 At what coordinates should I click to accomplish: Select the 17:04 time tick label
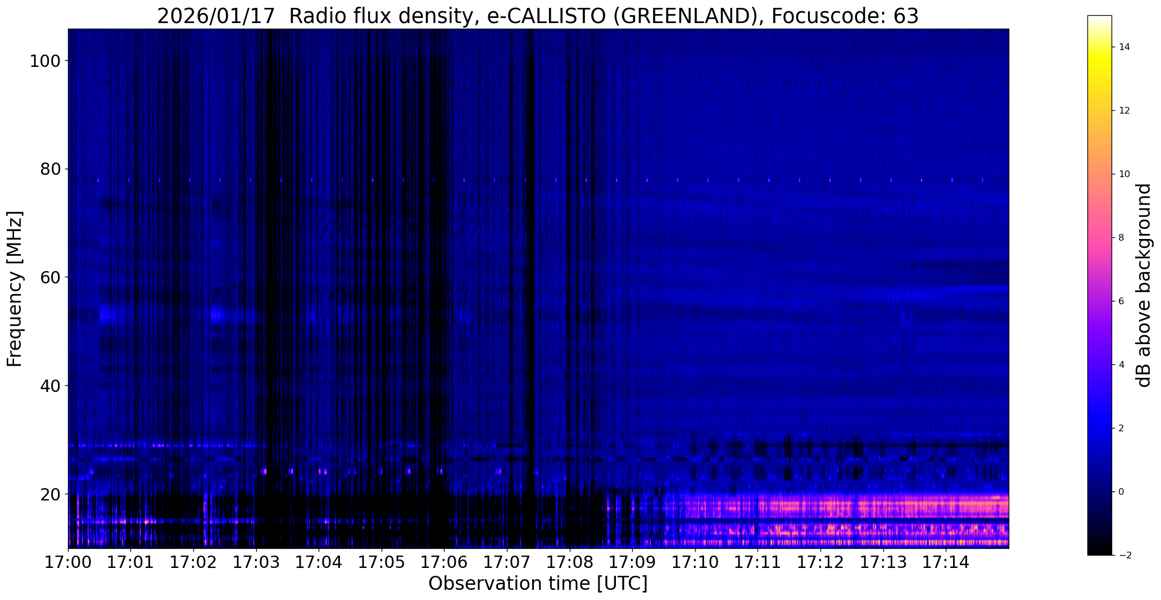pyautogui.click(x=319, y=561)
